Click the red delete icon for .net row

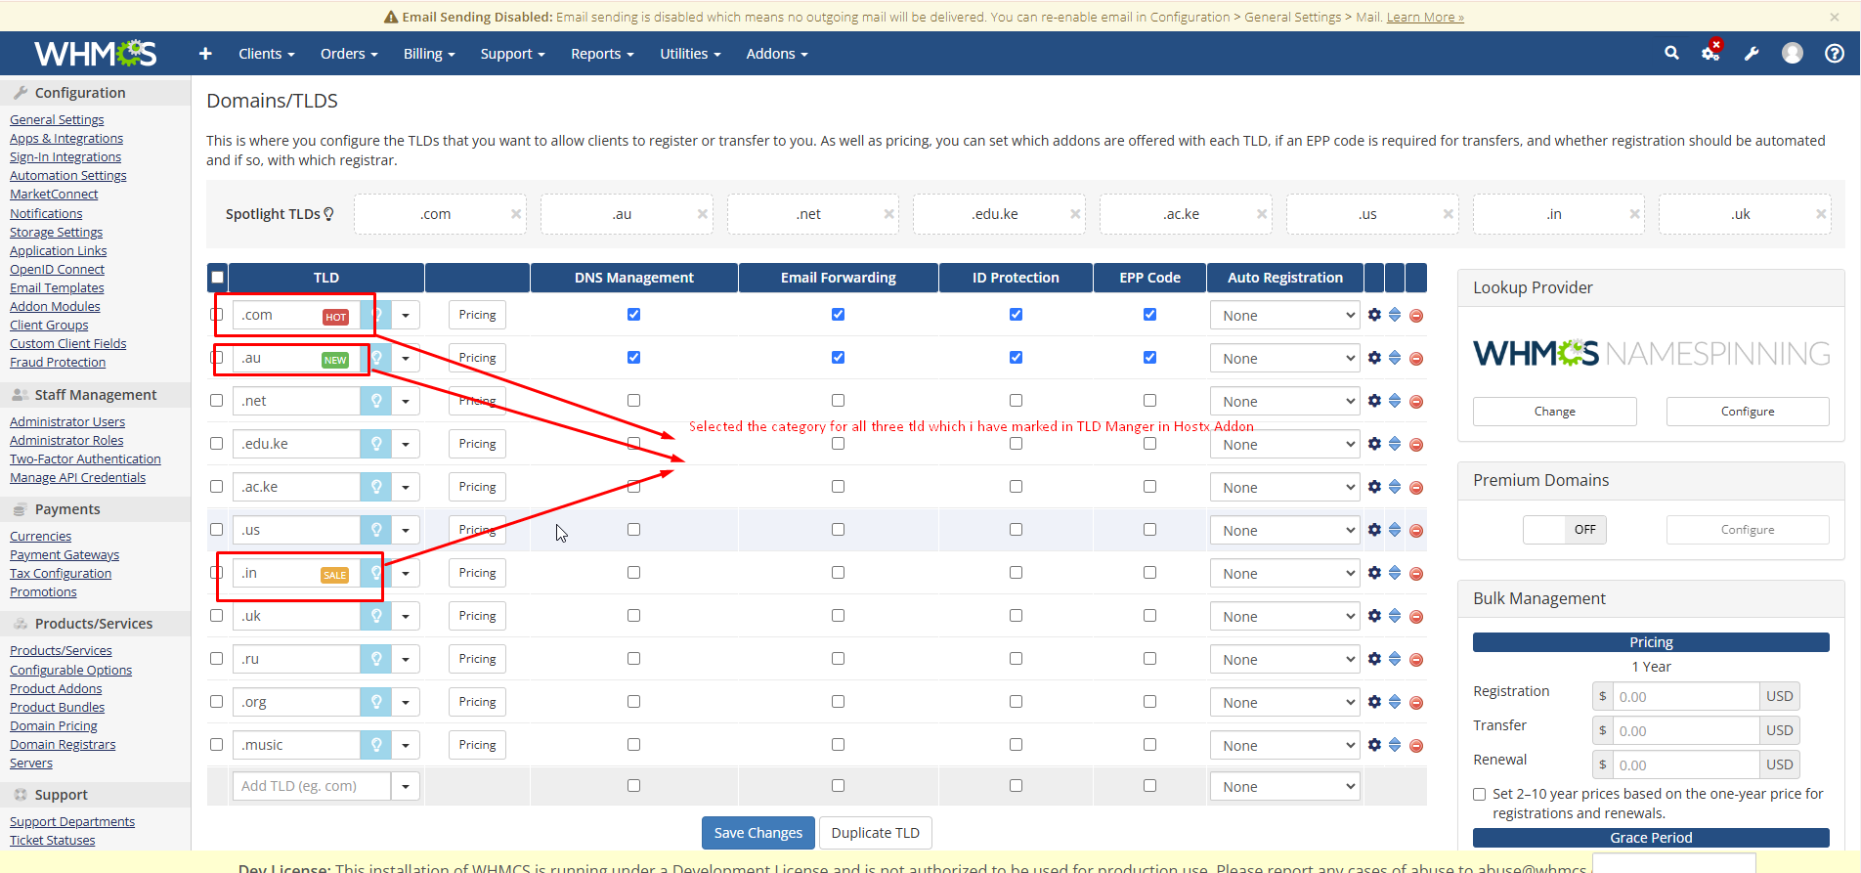tap(1416, 402)
